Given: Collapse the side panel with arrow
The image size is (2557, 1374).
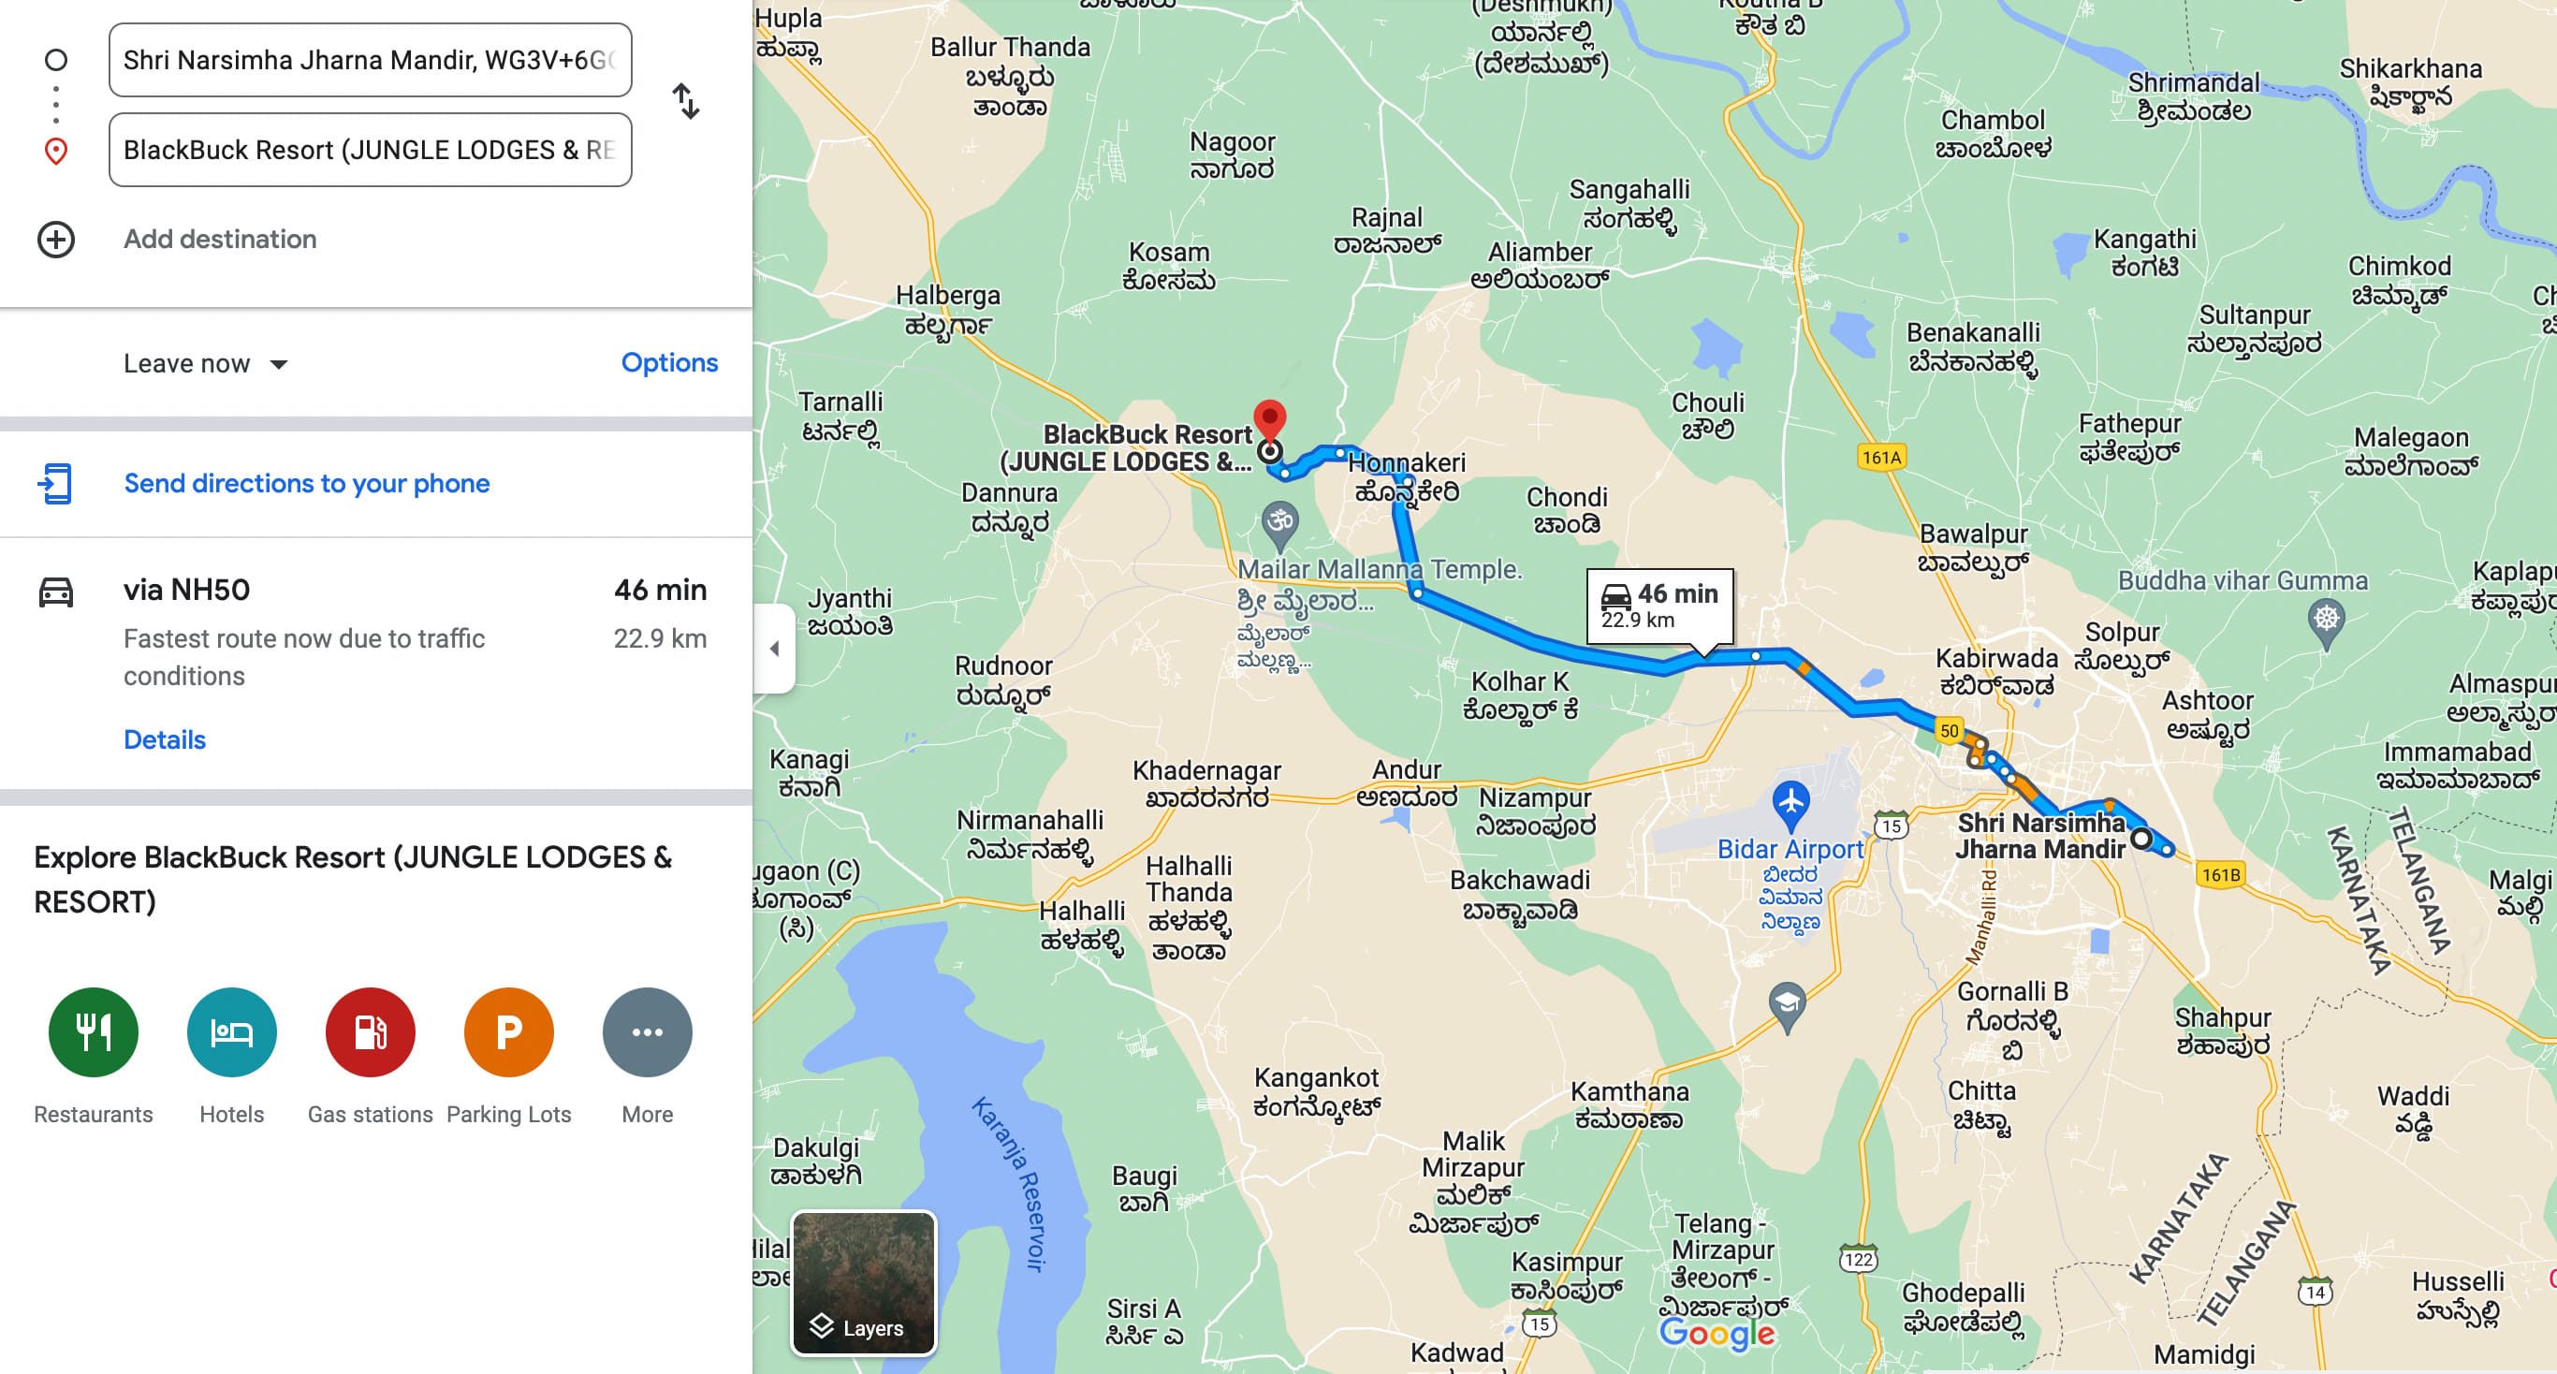Looking at the screenshot, I should [774, 649].
